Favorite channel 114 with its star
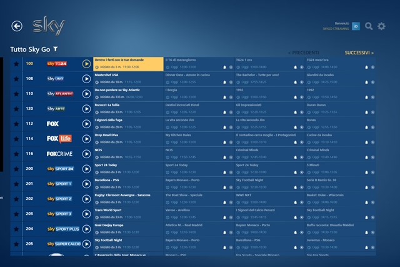This screenshot has height=267, width=400. [x=16, y=139]
